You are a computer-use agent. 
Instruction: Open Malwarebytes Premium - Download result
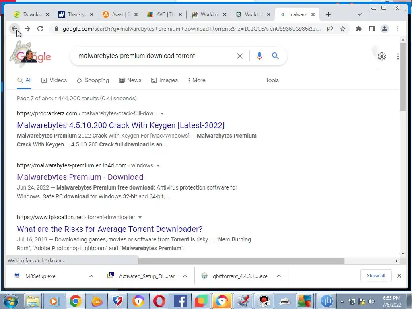(x=80, y=177)
